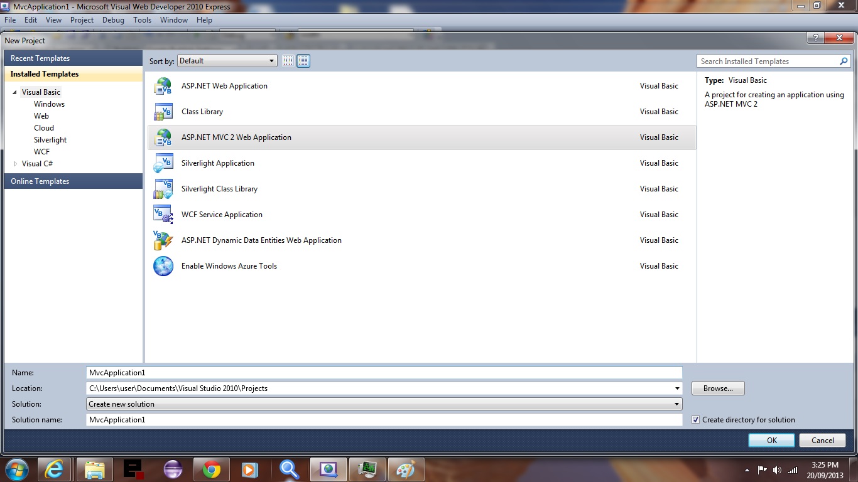The height and width of the screenshot is (482, 858).
Task: Click the "Enable Windows Azure Tools" text
Action: pyautogui.click(x=229, y=266)
